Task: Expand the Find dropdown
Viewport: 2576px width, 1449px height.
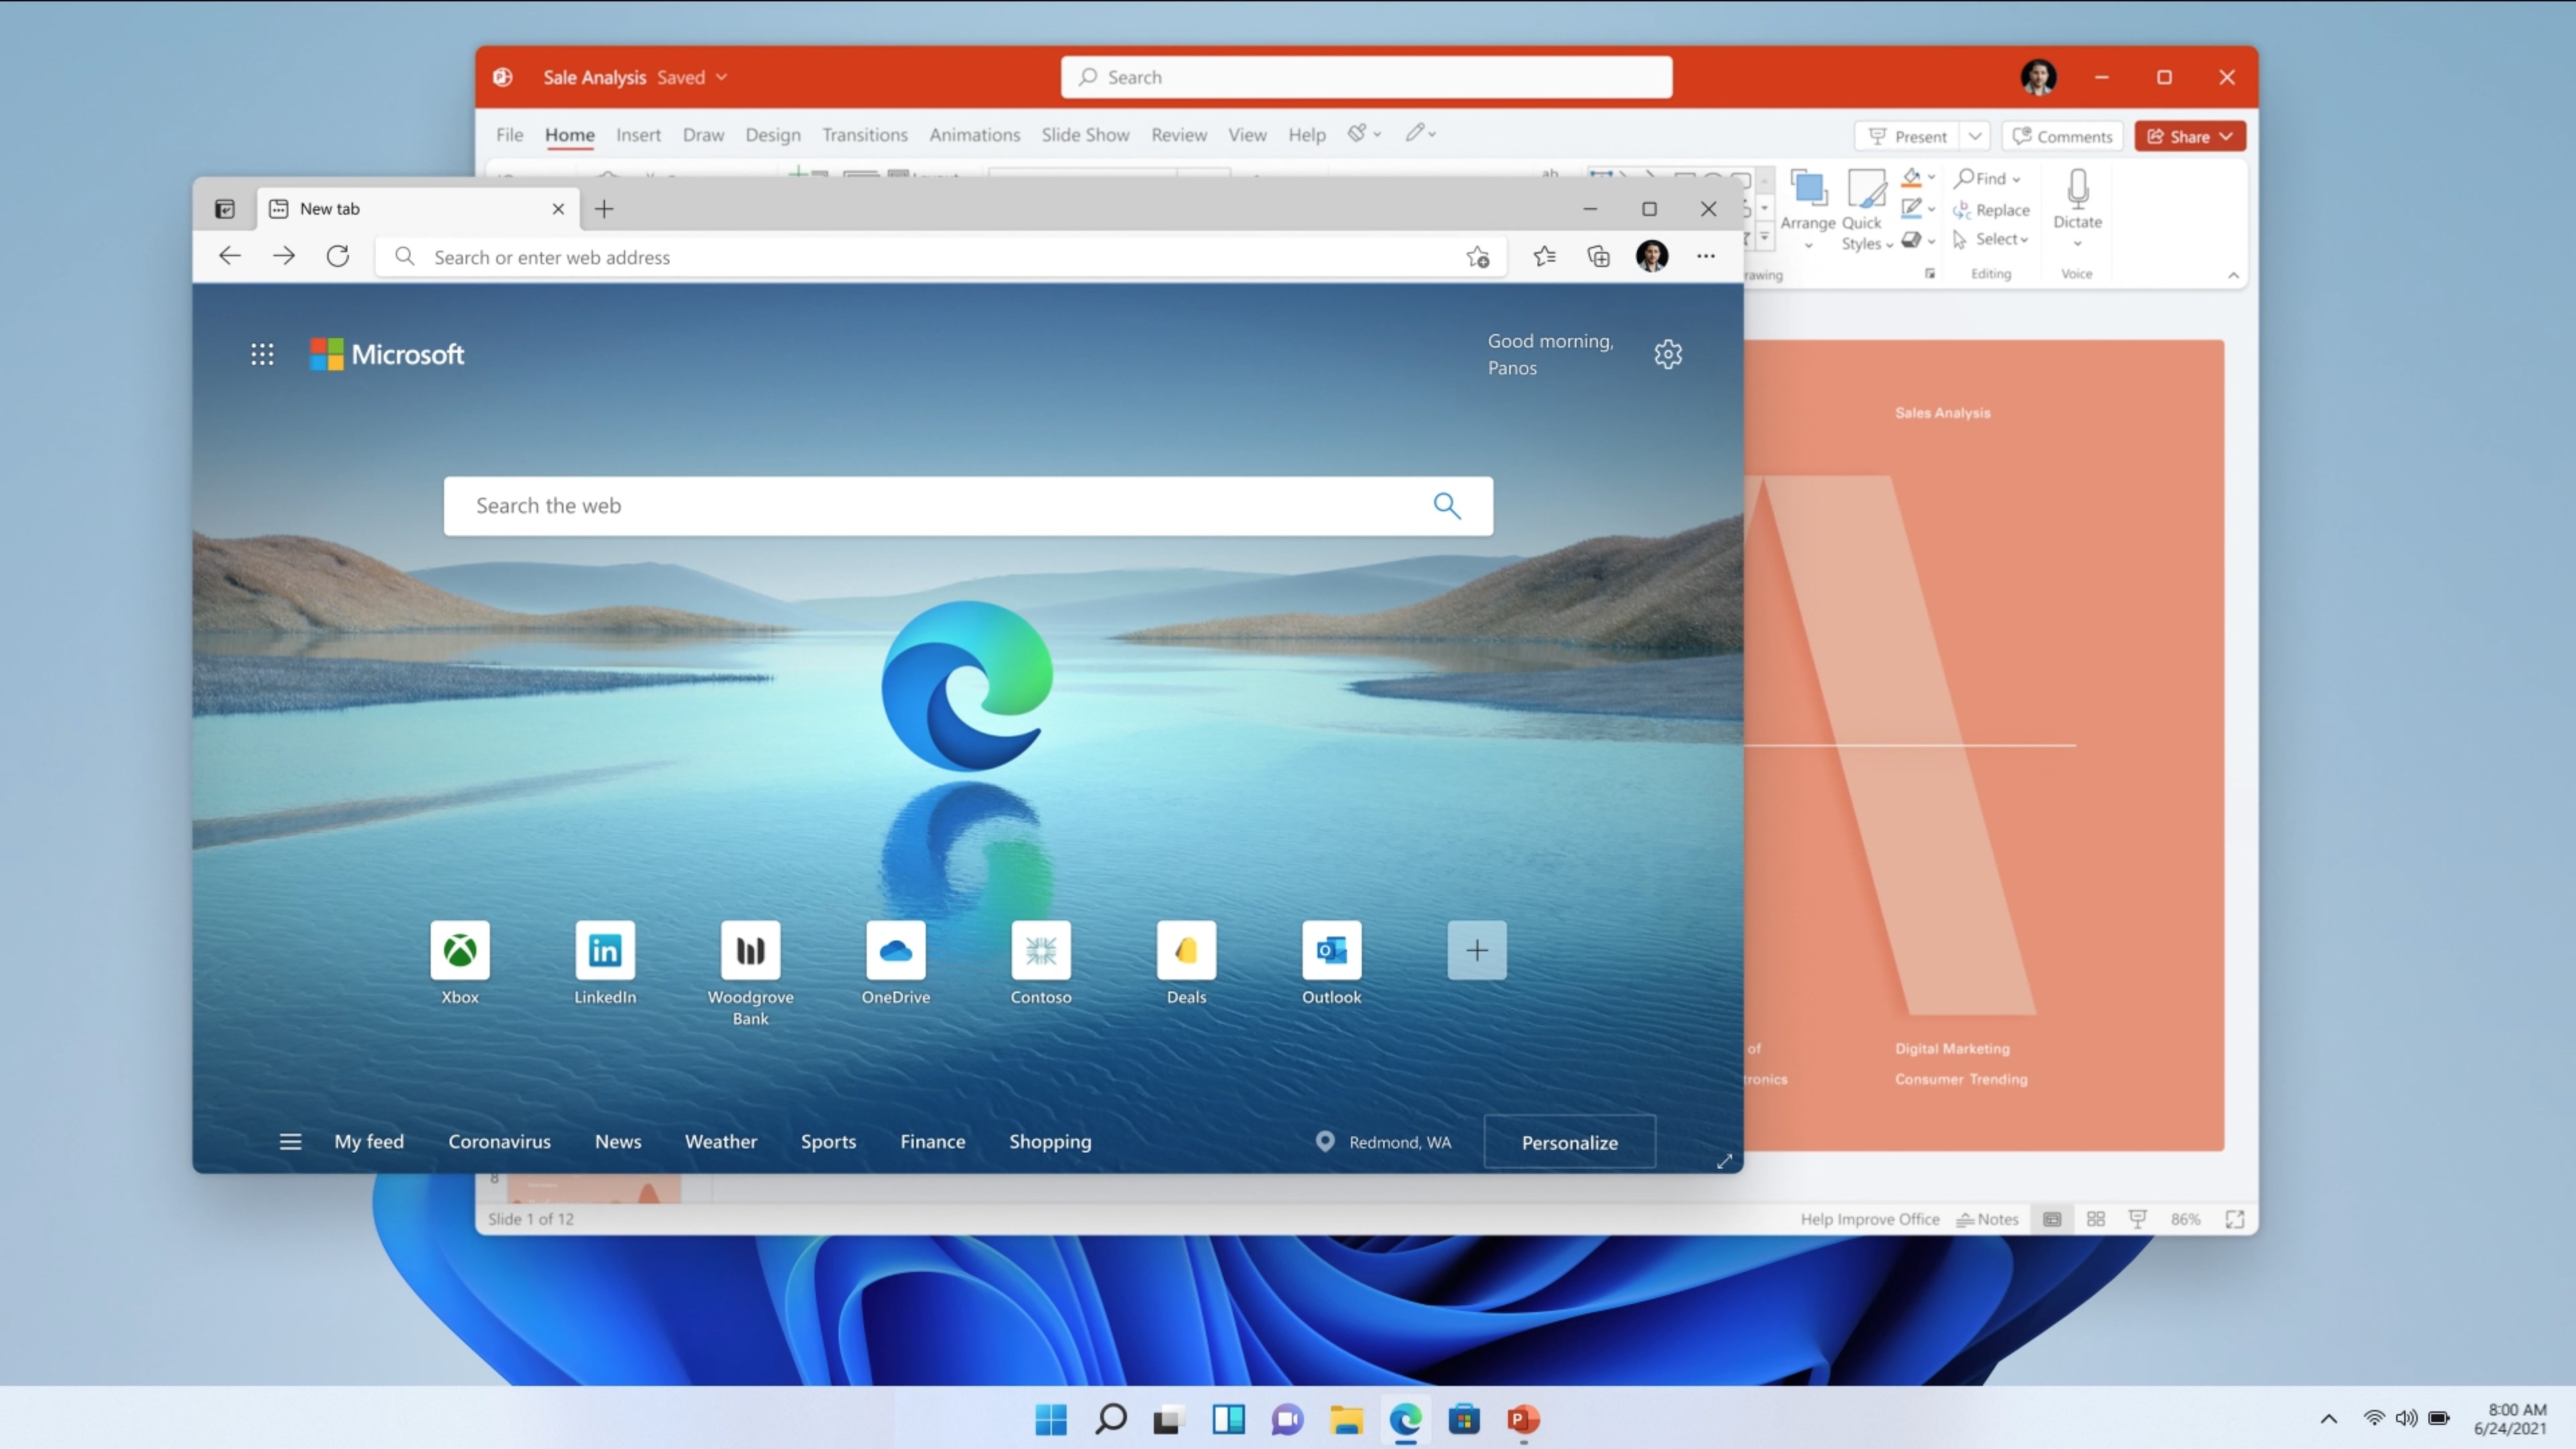Action: tap(2017, 179)
